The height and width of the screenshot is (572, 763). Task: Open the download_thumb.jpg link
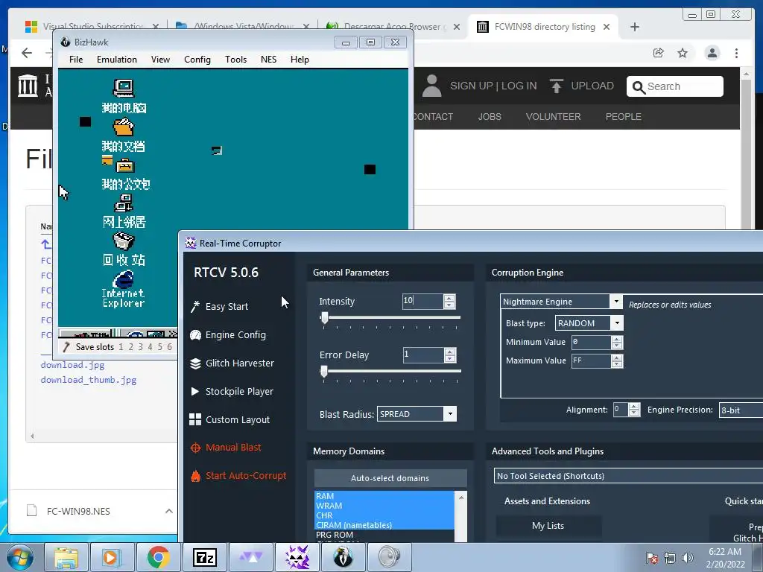point(89,380)
